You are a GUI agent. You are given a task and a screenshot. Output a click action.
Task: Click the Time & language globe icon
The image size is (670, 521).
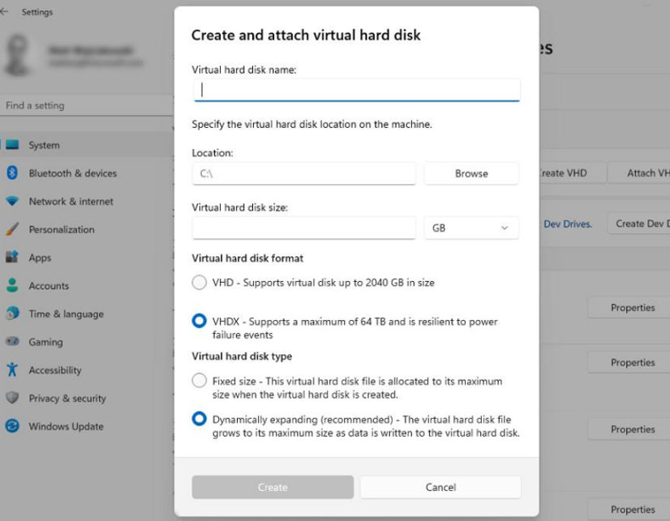point(12,314)
